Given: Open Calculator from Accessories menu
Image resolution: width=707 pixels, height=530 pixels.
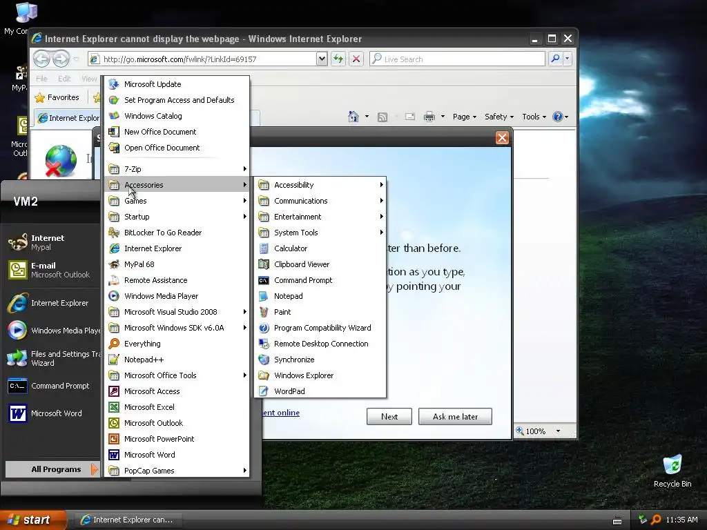Looking at the screenshot, I should [320, 248].
